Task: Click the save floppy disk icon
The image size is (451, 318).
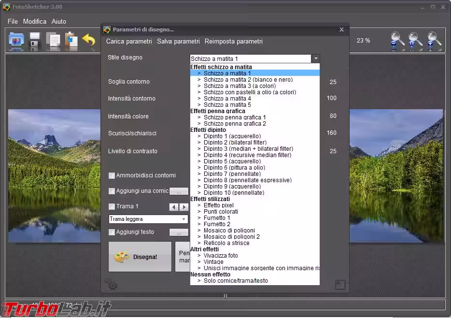Action: pyautogui.click(x=35, y=41)
